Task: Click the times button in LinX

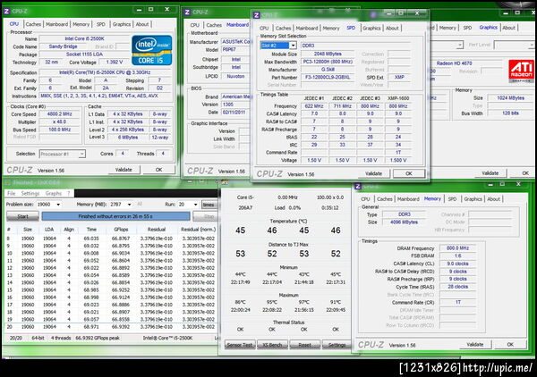Action: 209,205
